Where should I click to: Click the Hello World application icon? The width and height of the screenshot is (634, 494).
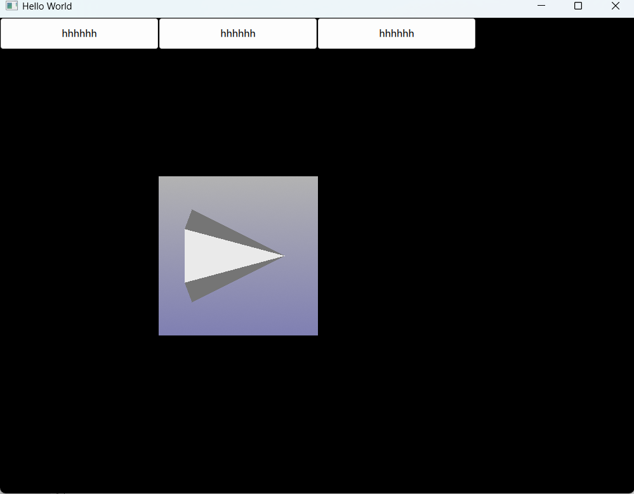(11, 6)
